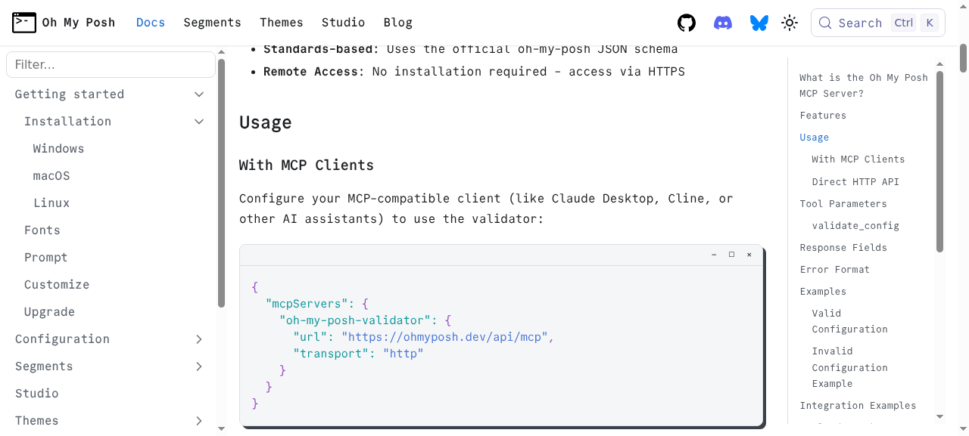Click the Oh My Posh terminal logo
Image resolution: width=969 pixels, height=436 pixels.
point(24,23)
